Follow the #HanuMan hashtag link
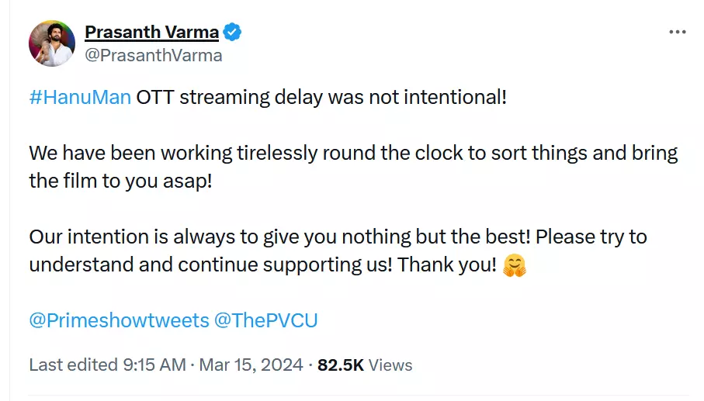 click(80, 99)
